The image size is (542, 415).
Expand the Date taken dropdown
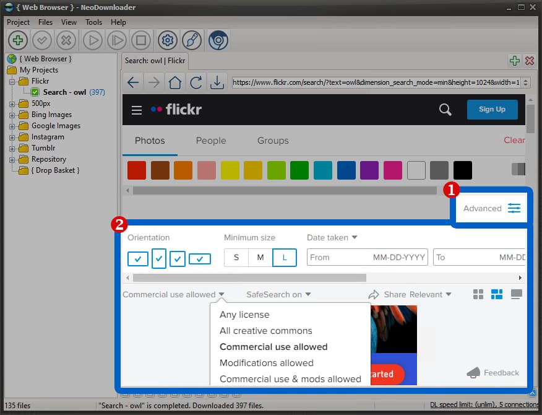coord(332,237)
